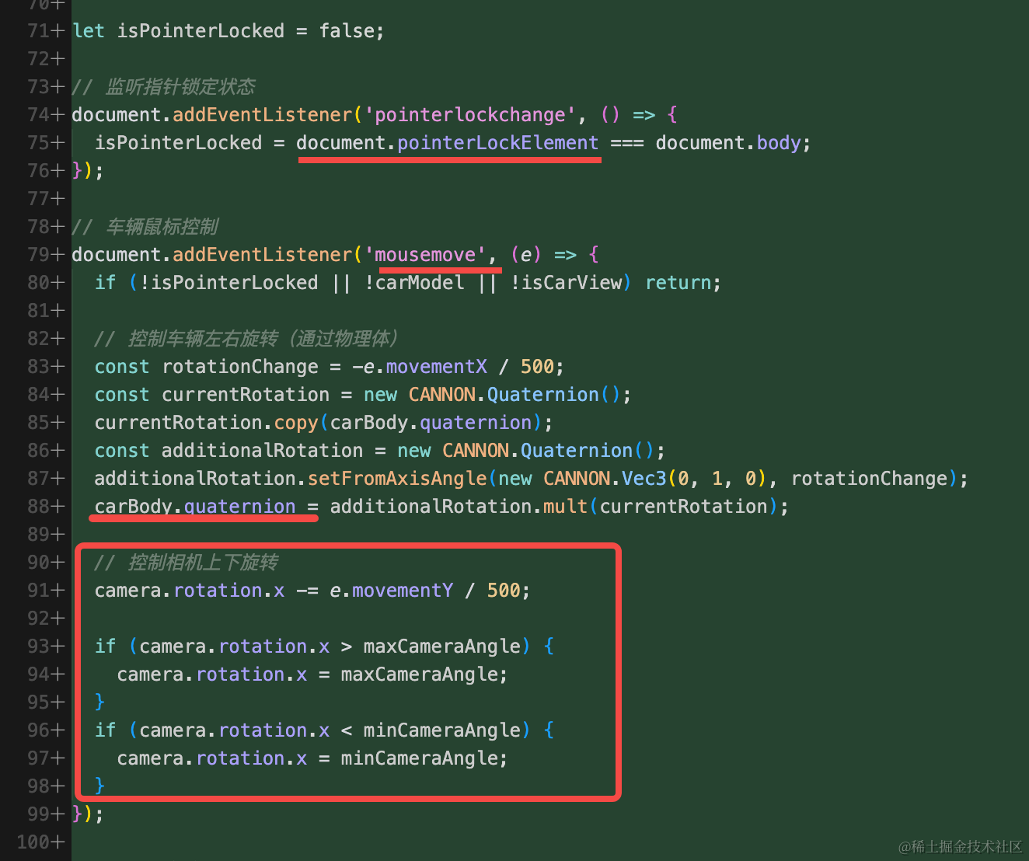Click line number 71 in the gutter
The width and height of the screenshot is (1029, 861).
39,31
